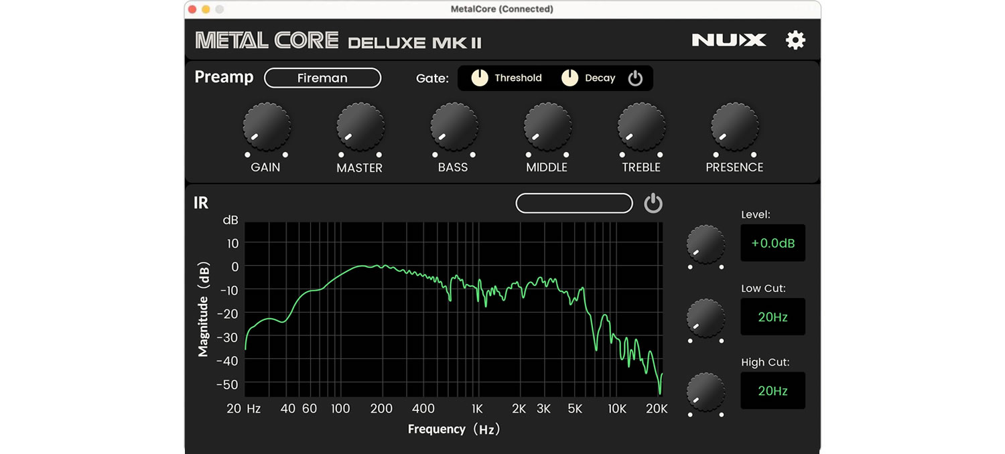Viewport: 1005px width, 454px height.
Task: Click the Gate Decay knob
Action: click(x=569, y=78)
